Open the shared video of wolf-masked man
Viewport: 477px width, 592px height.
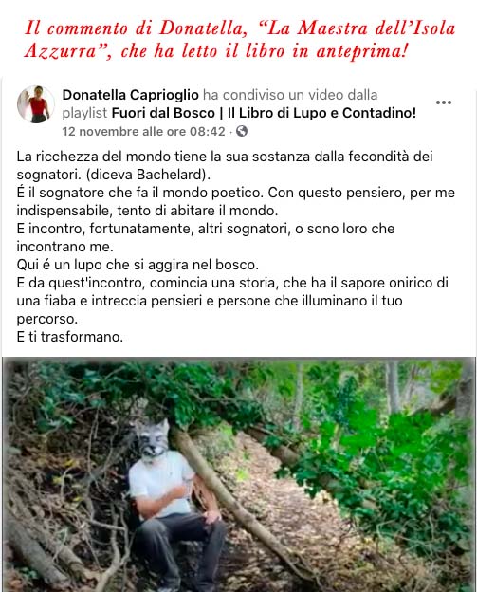pos(239,474)
